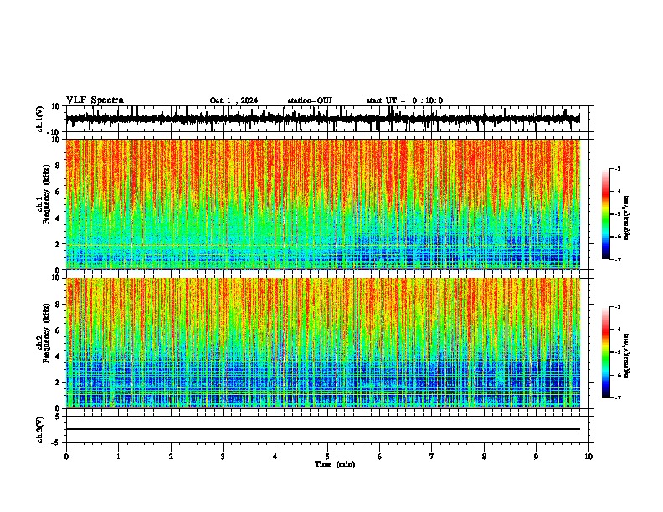Click time axis tick label '8'
Viewport: 663px width, 512px height.
(x=484, y=457)
